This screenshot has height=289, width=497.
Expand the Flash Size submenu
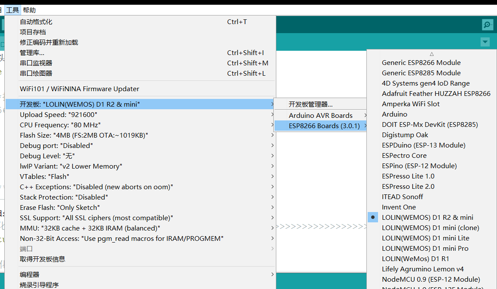coord(140,135)
